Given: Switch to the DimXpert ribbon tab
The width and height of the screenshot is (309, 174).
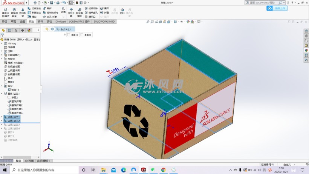Looking at the screenshot, I should coord(61,22).
